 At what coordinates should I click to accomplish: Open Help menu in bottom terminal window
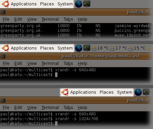[83, 108]
